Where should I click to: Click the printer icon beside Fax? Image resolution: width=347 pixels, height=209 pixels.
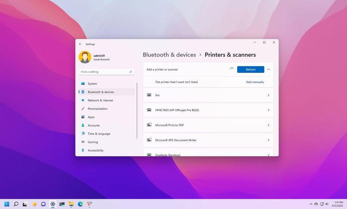(x=149, y=95)
